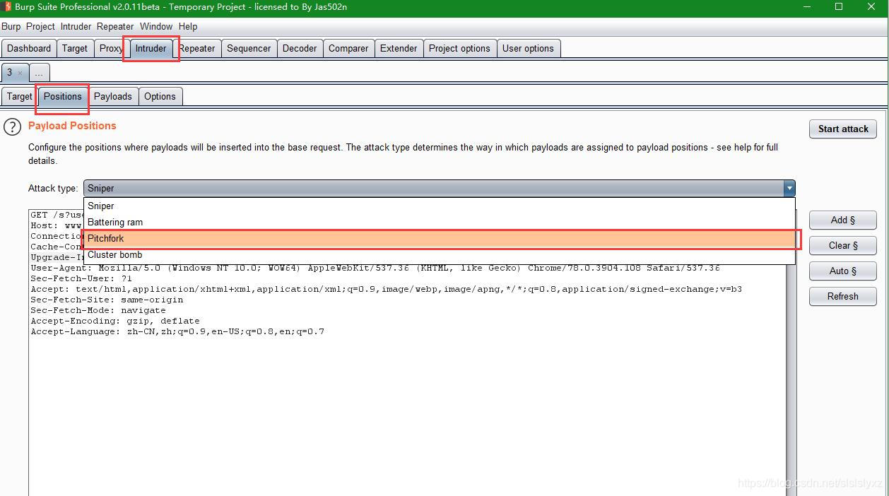This screenshot has height=496, width=889.
Task: Open the Payloads sub-tab
Action: [x=113, y=96]
